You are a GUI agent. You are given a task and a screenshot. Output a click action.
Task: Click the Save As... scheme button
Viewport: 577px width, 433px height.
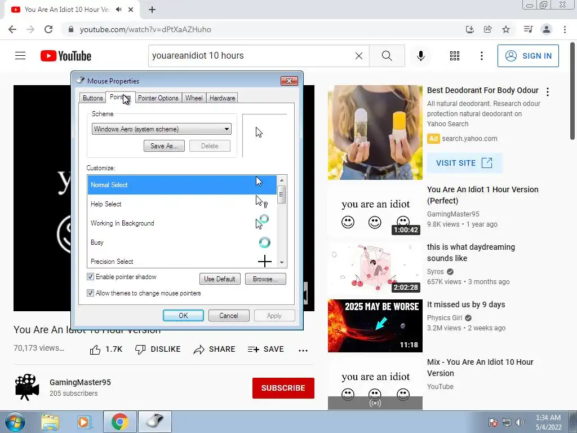[164, 146]
